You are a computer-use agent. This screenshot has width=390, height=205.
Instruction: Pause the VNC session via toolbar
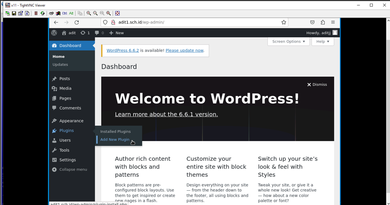(x=36, y=14)
